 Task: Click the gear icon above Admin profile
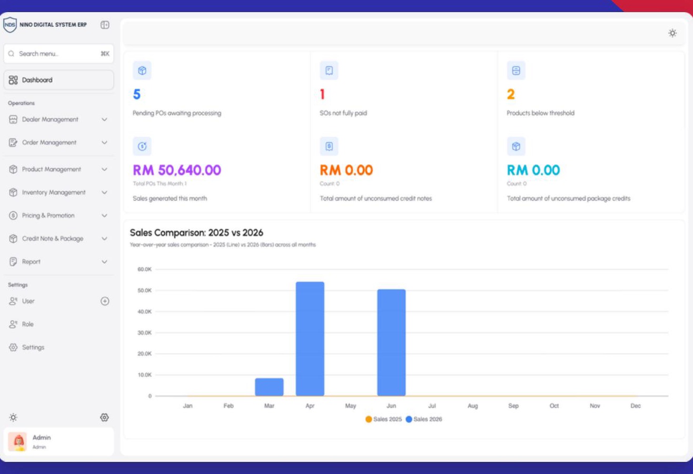104,417
